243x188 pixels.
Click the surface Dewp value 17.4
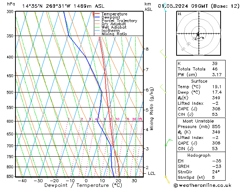[217, 92]
